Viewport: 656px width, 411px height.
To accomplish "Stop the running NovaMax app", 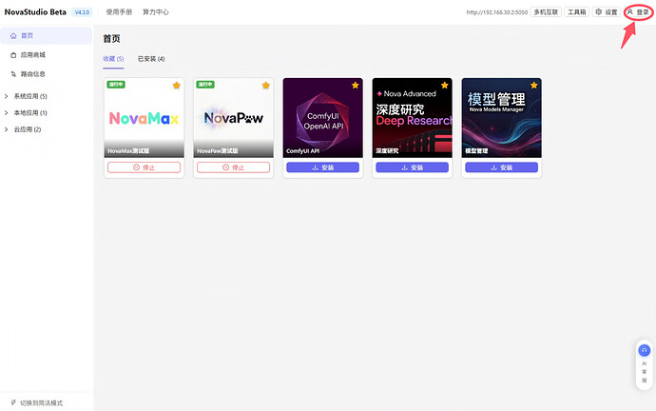I will point(144,167).
